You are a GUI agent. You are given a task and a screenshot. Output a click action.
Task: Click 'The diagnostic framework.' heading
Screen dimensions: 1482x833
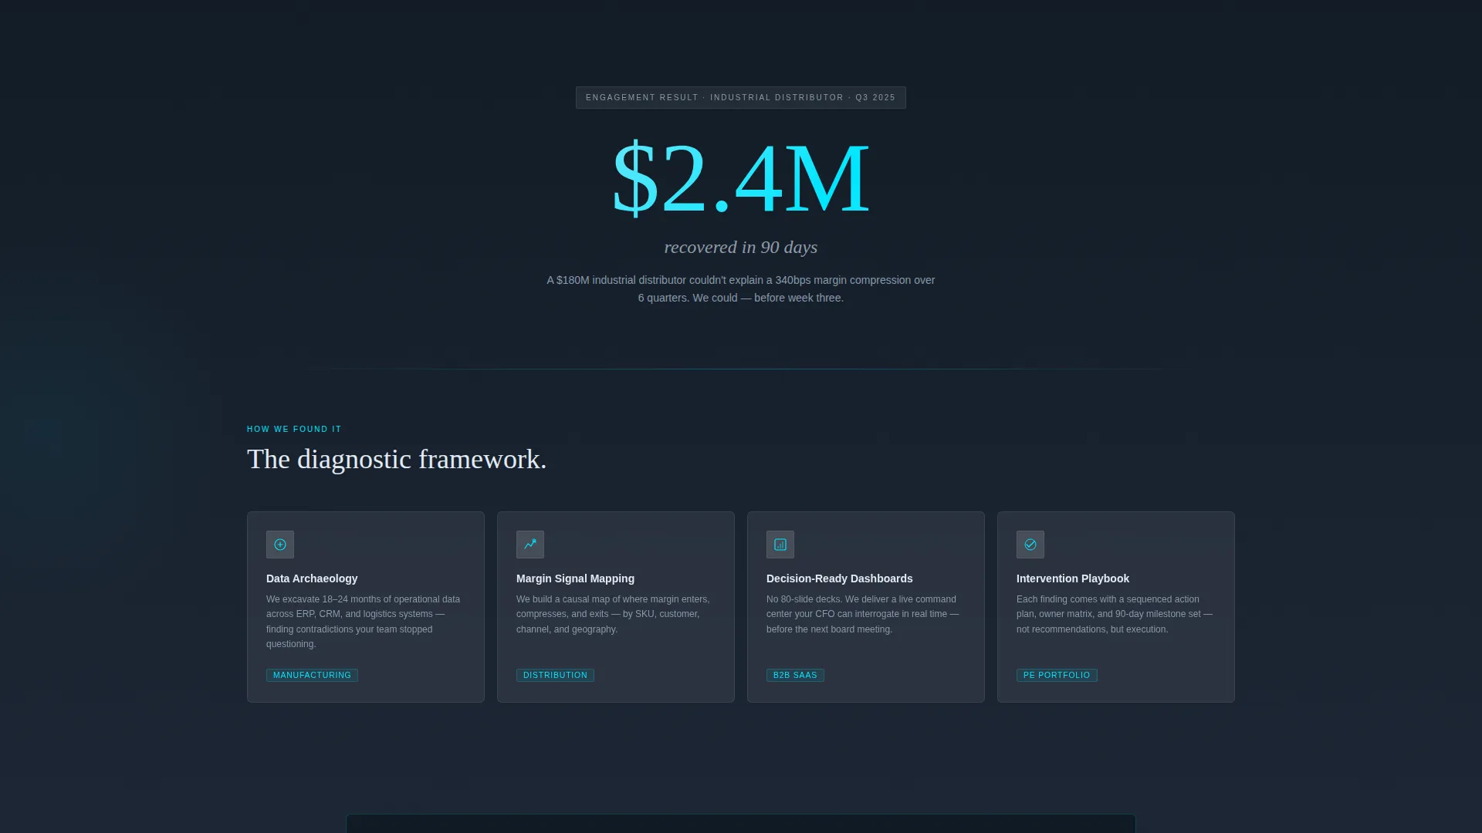pyautogui.click(x=397, y=460)
